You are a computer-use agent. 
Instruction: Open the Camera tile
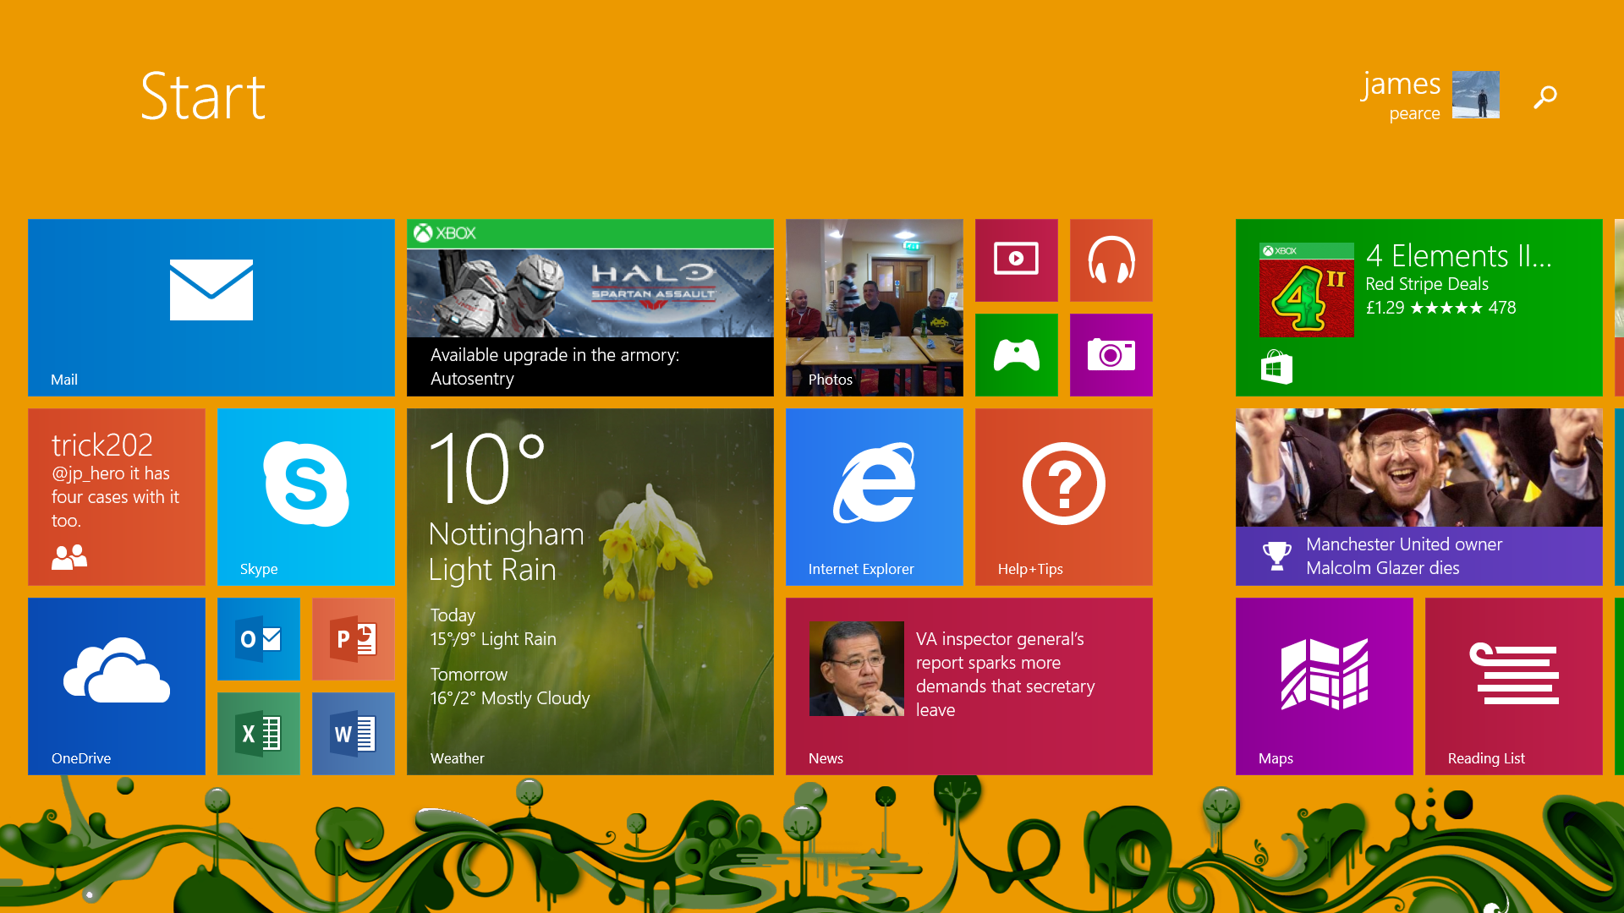[x=1111, y=354]
